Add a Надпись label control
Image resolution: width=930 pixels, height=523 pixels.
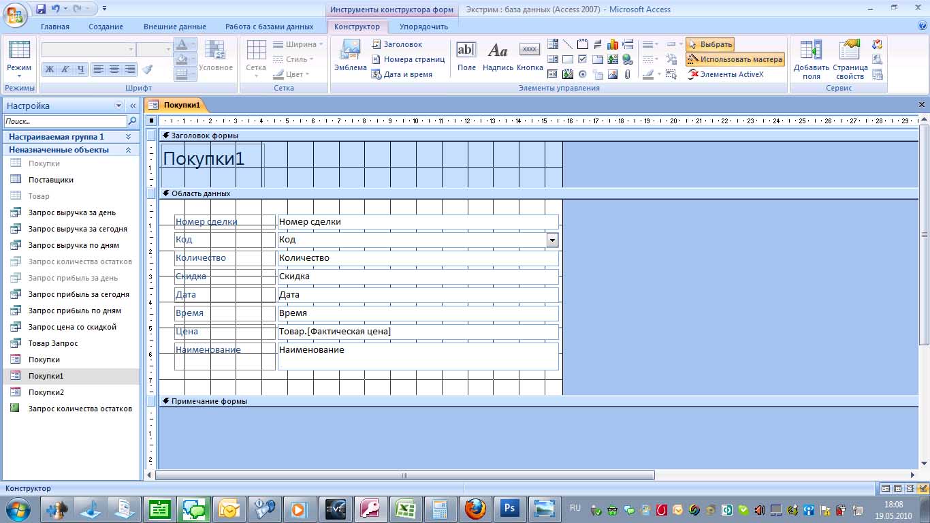pyautogui.click(x=498, y=56)
